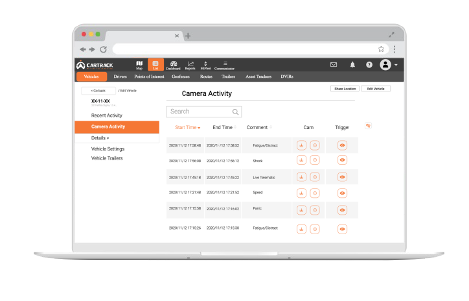Expand the user account dropdown arrow

click(x=396, y=65)
